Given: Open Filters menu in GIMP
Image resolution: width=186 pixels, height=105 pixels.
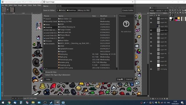Looking at the screenshot, I should [39, 5].
